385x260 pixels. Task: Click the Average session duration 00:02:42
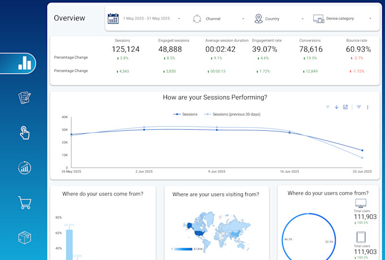pos(220,49)
